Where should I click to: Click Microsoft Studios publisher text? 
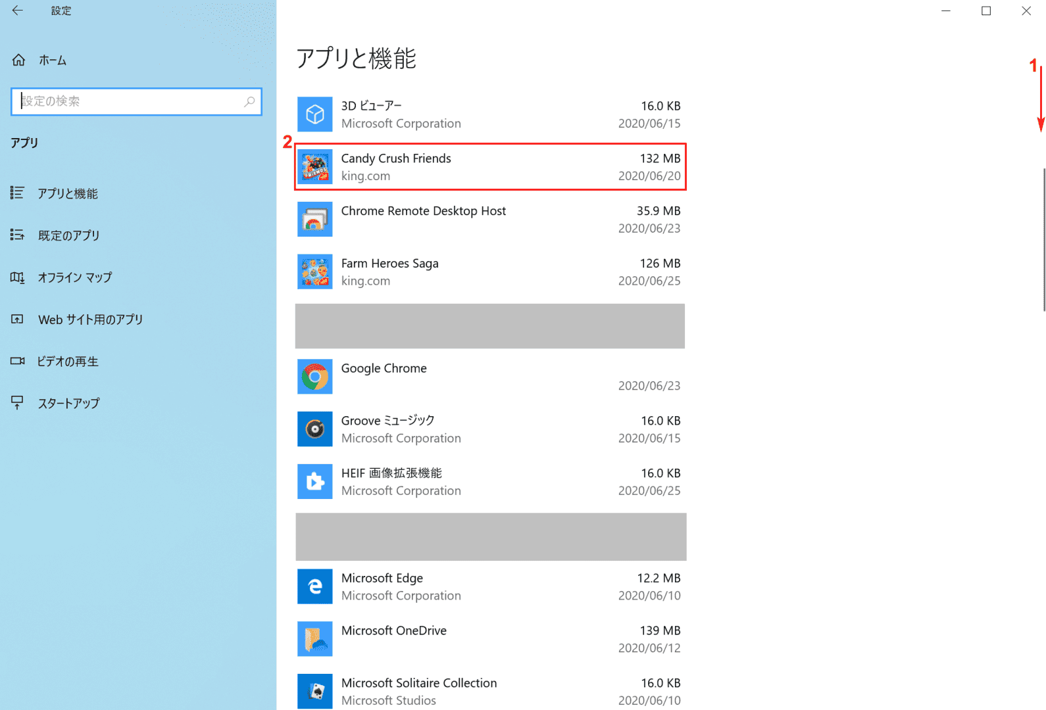pyautogui.click(x=388, y=701)
